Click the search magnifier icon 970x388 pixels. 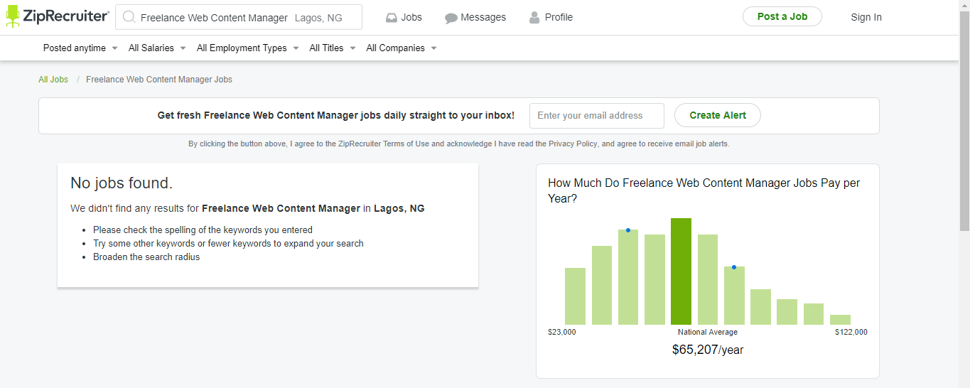(x=129, y=17)
